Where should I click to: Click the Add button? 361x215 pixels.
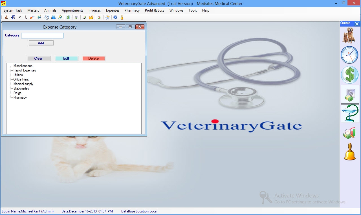41,43
